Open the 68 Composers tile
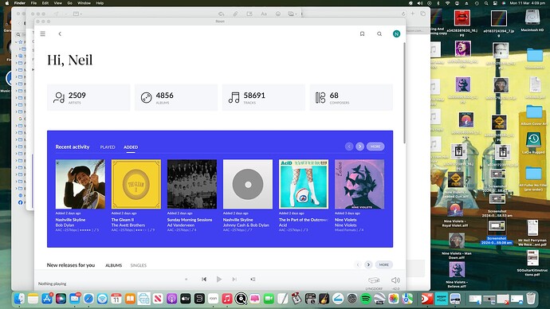Image resolution: width=550 pixels, height=309 pixels. click(x=351, y=97)
